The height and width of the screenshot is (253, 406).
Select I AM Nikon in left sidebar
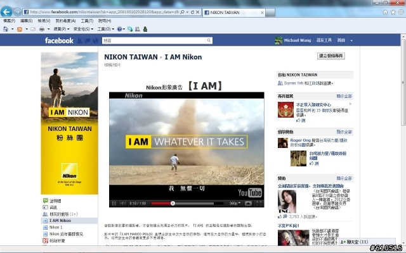[x=60, y=221]
